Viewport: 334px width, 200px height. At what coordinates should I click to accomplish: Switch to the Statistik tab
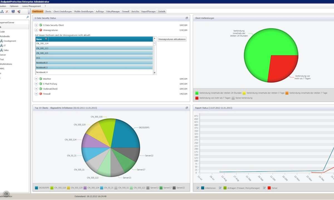[162, 11]
